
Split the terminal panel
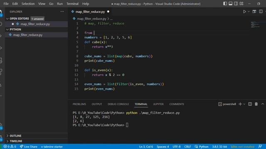[x=250, y=104]
